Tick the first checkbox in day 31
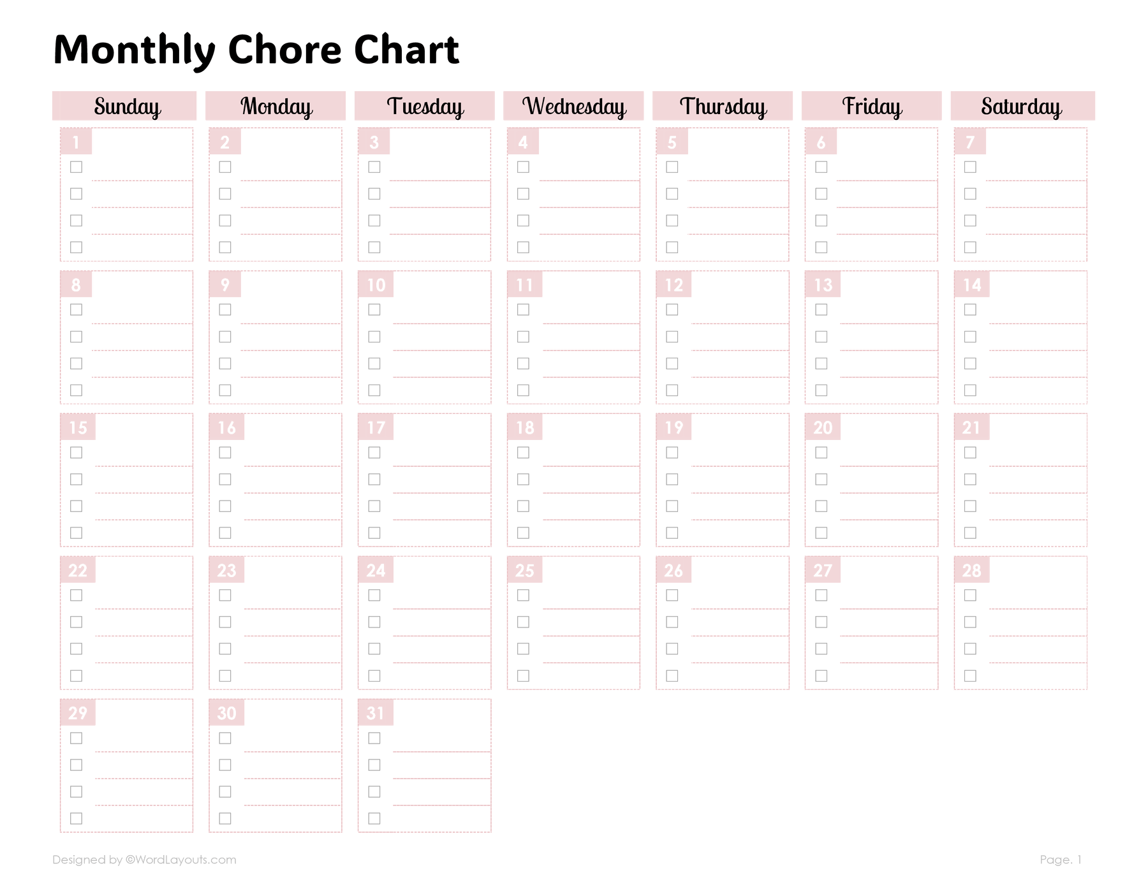 [x=374, y=738]
